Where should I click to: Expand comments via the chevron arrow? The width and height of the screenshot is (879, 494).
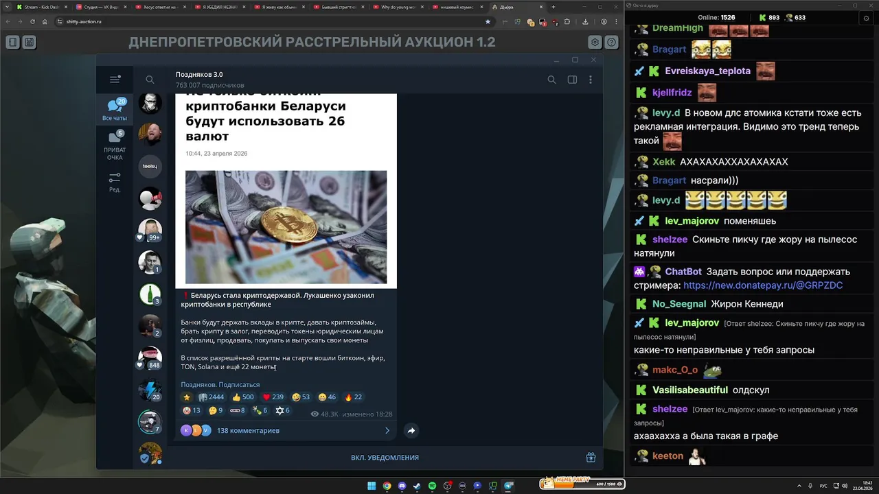pos(387,431)
